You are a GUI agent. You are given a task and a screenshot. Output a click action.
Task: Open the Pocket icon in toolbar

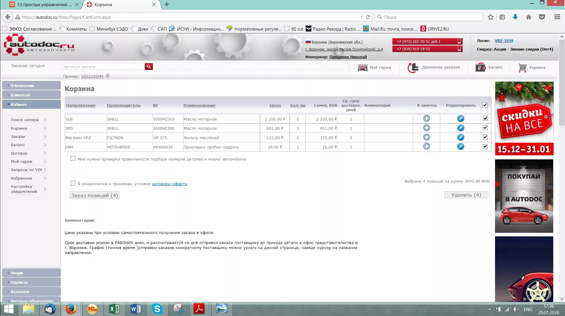pyautogui.click(x=542, y=17)
